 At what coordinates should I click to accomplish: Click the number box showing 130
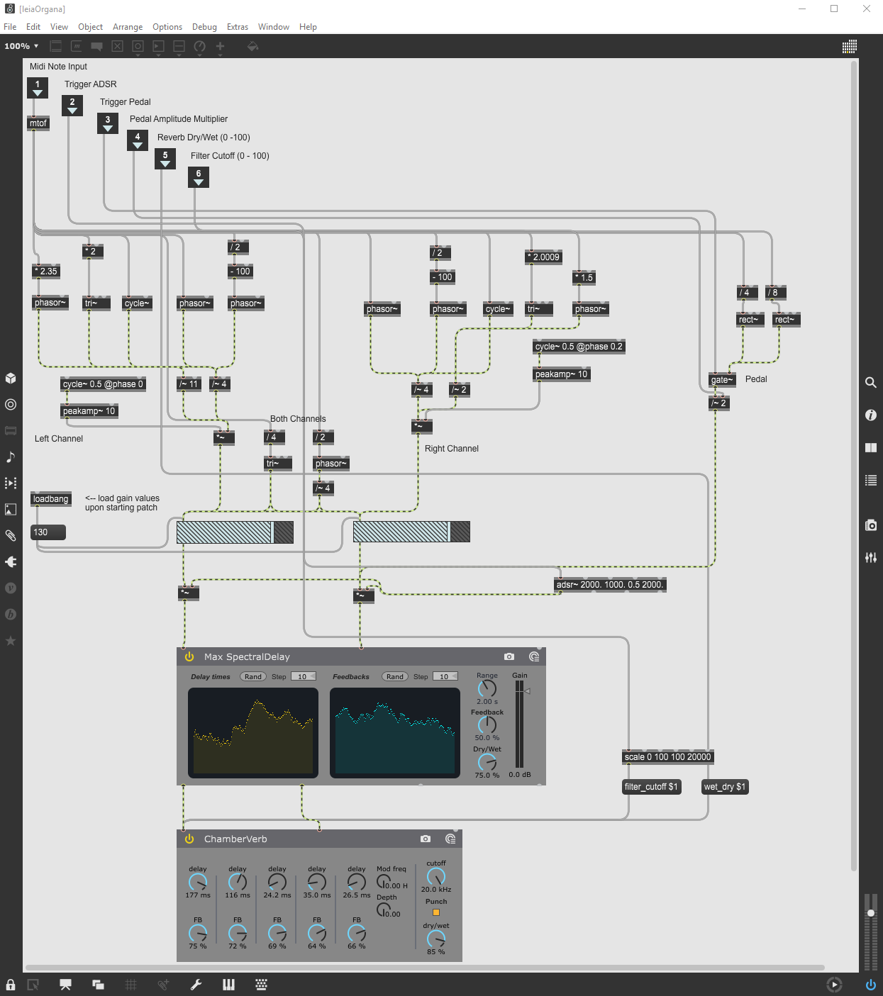pyautogui.click(x=48, y=532)
